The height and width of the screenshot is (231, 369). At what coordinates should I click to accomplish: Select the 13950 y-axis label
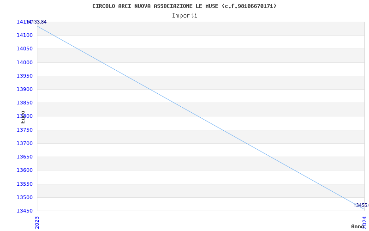24,76
